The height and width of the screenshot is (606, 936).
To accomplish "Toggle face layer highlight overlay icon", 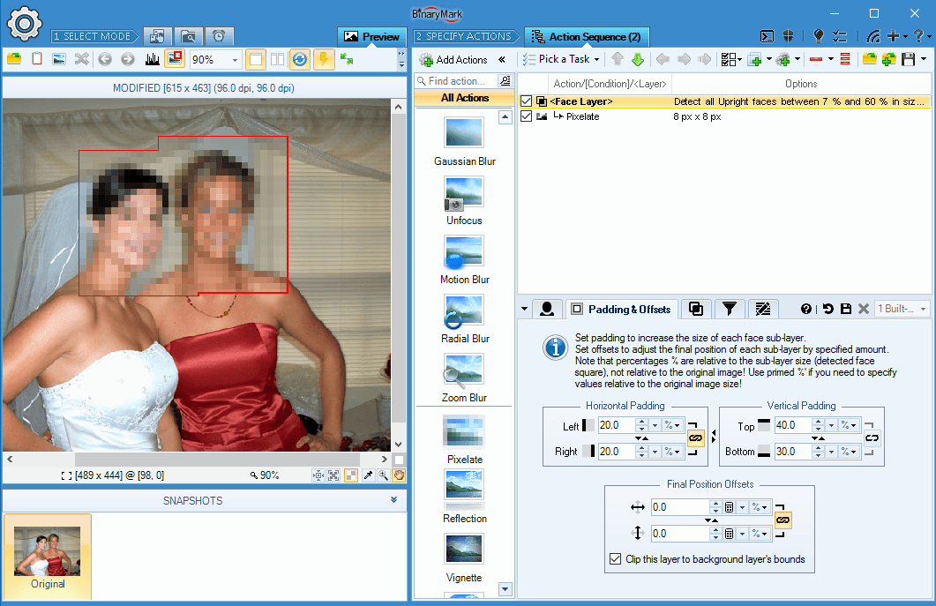I will point(175,59).
